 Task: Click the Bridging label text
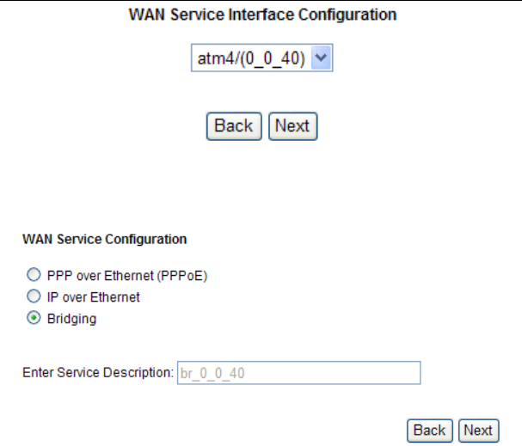(x=71, y=319)
